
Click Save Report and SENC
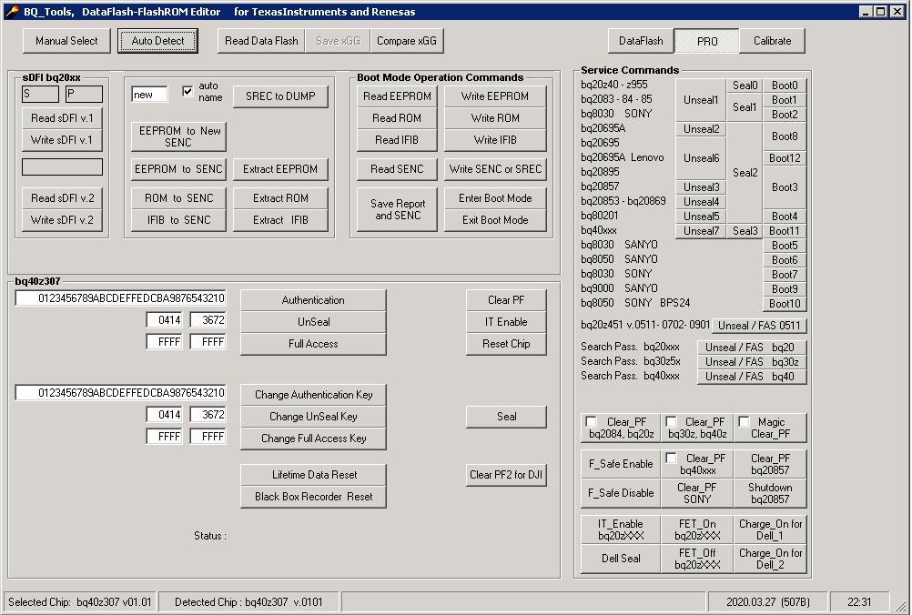click(397, 209)
